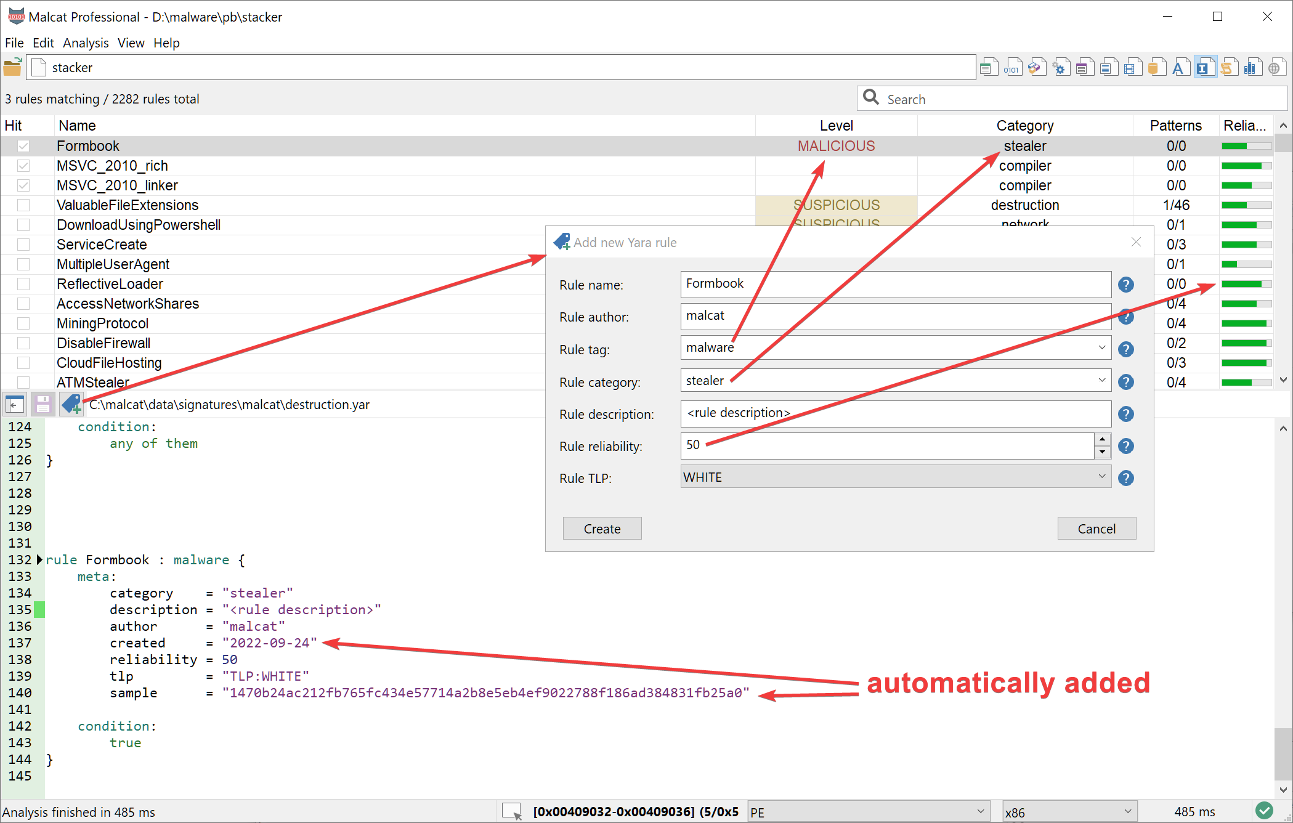This screenshot has width=1293, height=823.
Task: Open the blue text lines source view
Action: (x=1108, y=67)
